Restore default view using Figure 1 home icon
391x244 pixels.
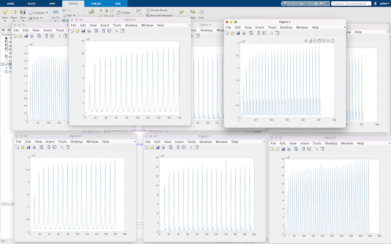[x=332, y=41]
